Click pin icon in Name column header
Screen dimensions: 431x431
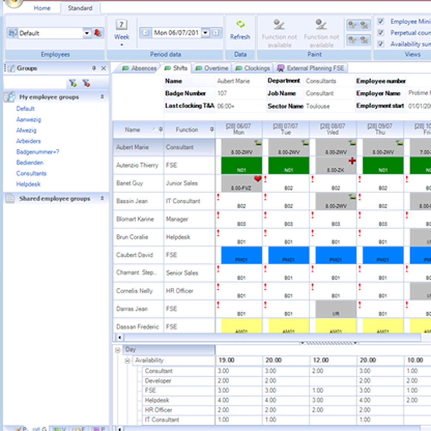coord(160,129)
